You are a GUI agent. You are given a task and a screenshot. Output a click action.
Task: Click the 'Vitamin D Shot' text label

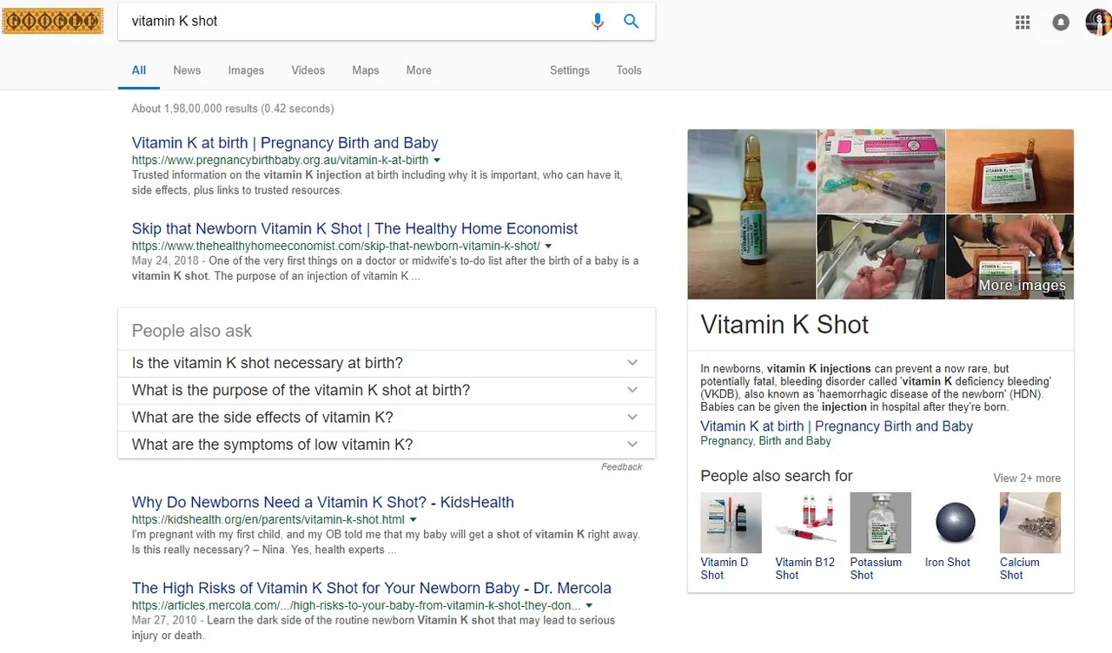tap(725, 569)
